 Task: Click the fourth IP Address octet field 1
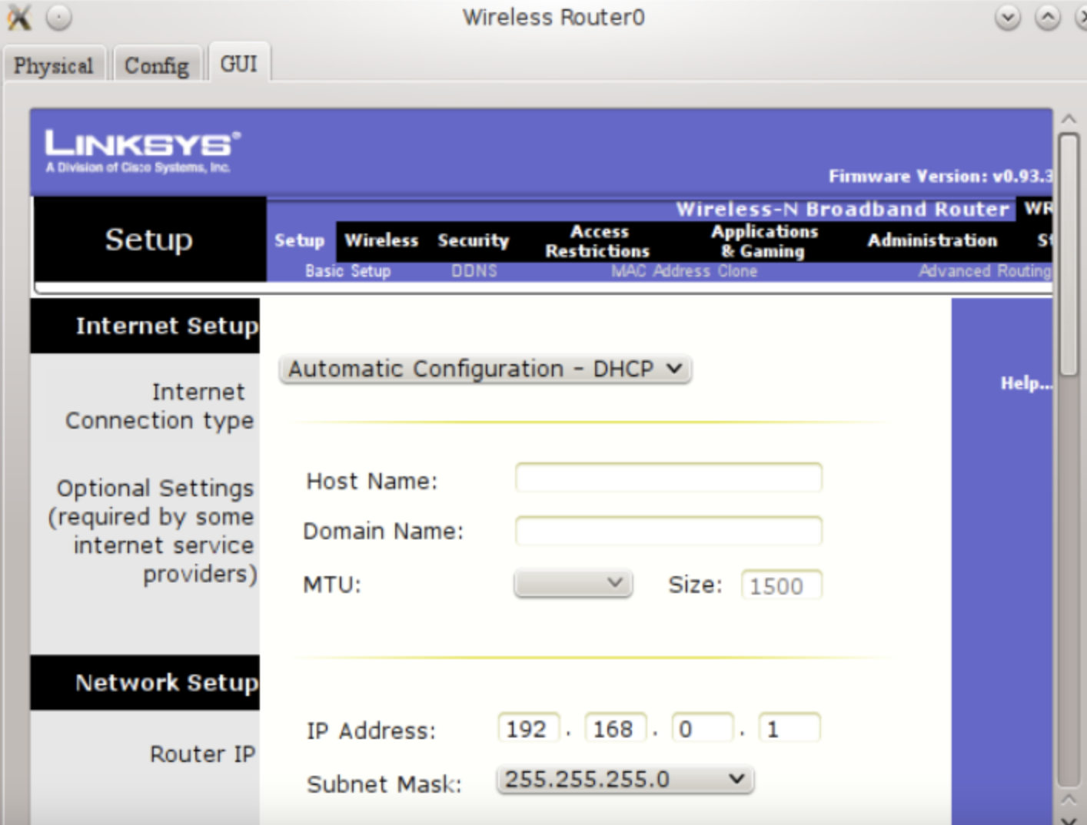pos(789,728)
